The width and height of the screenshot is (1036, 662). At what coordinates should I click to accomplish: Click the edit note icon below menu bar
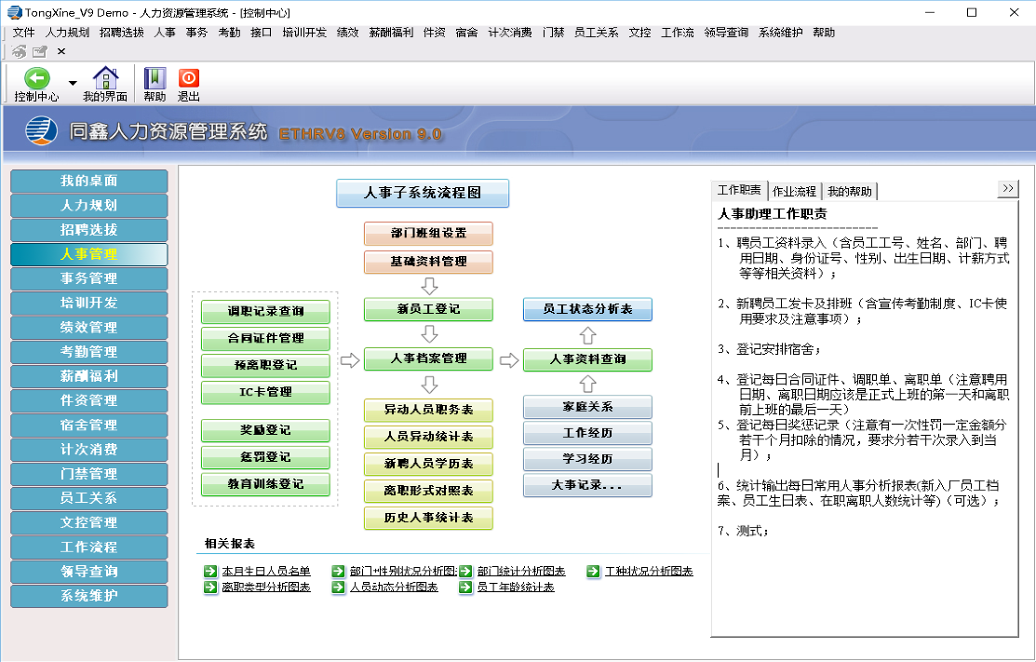tap(40, 51)
